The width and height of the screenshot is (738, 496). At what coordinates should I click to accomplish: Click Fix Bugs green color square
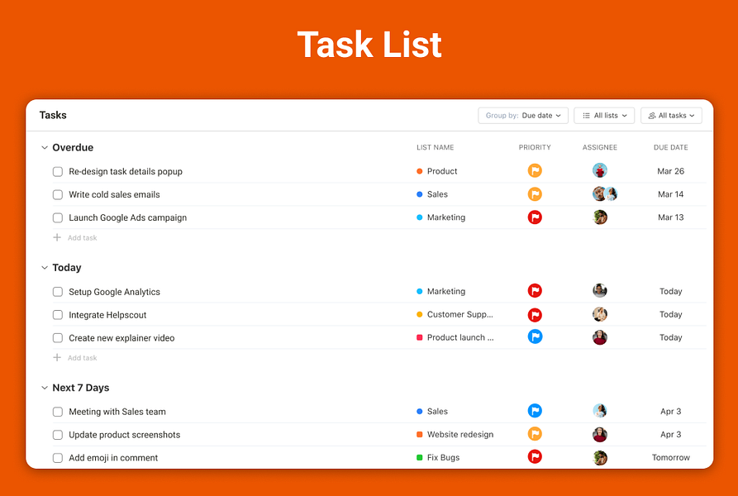pos(419,457)
